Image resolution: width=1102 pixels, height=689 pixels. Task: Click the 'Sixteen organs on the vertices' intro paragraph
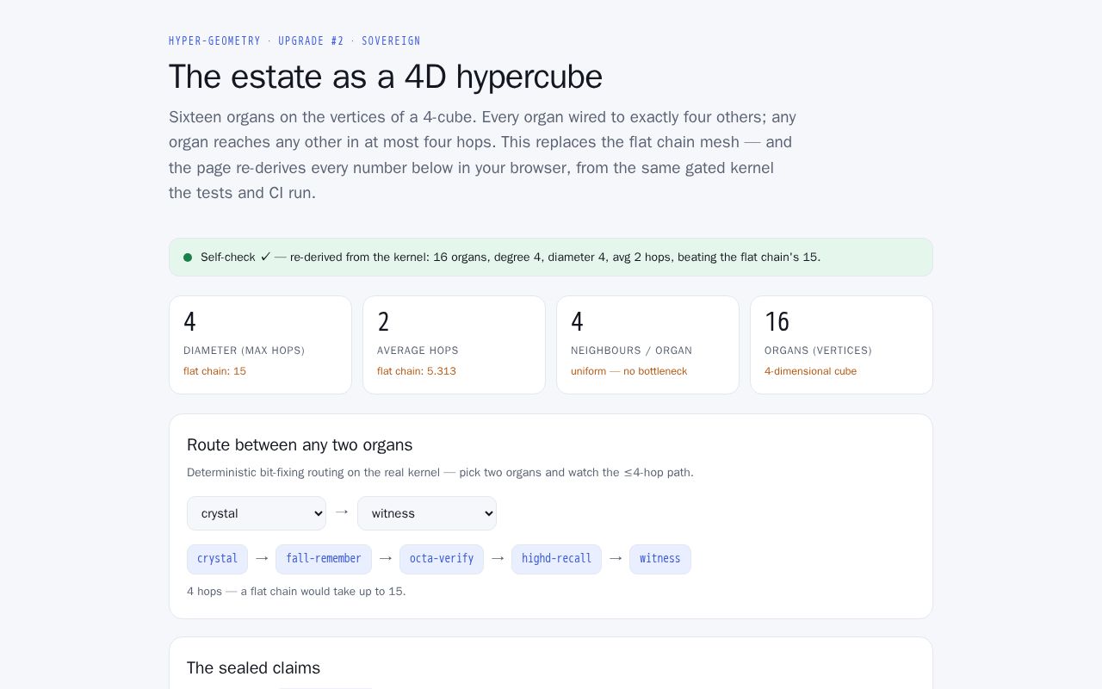[482, 155]
